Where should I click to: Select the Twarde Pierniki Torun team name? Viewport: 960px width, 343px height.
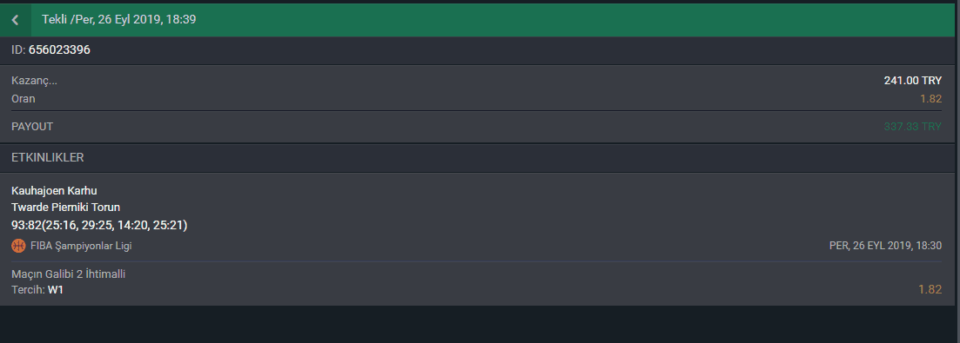click(x=65, y=208)
